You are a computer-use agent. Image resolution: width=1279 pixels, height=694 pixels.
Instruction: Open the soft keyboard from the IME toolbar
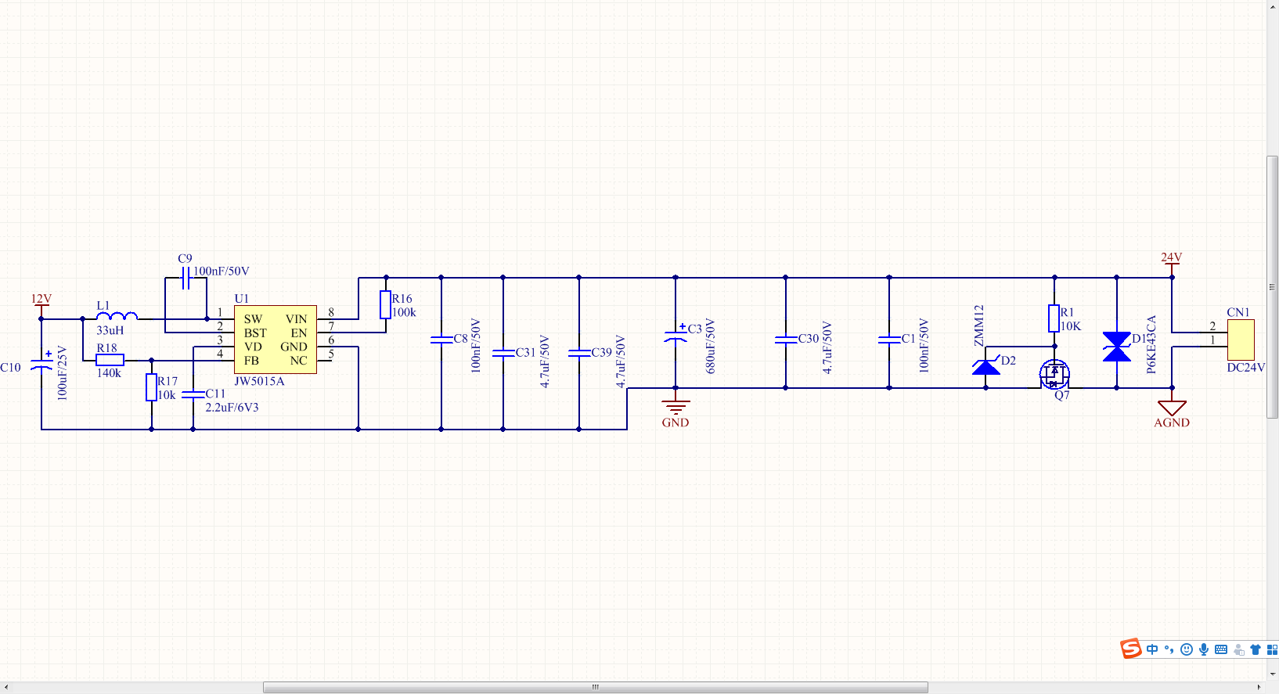click(x=1221, y=649)
